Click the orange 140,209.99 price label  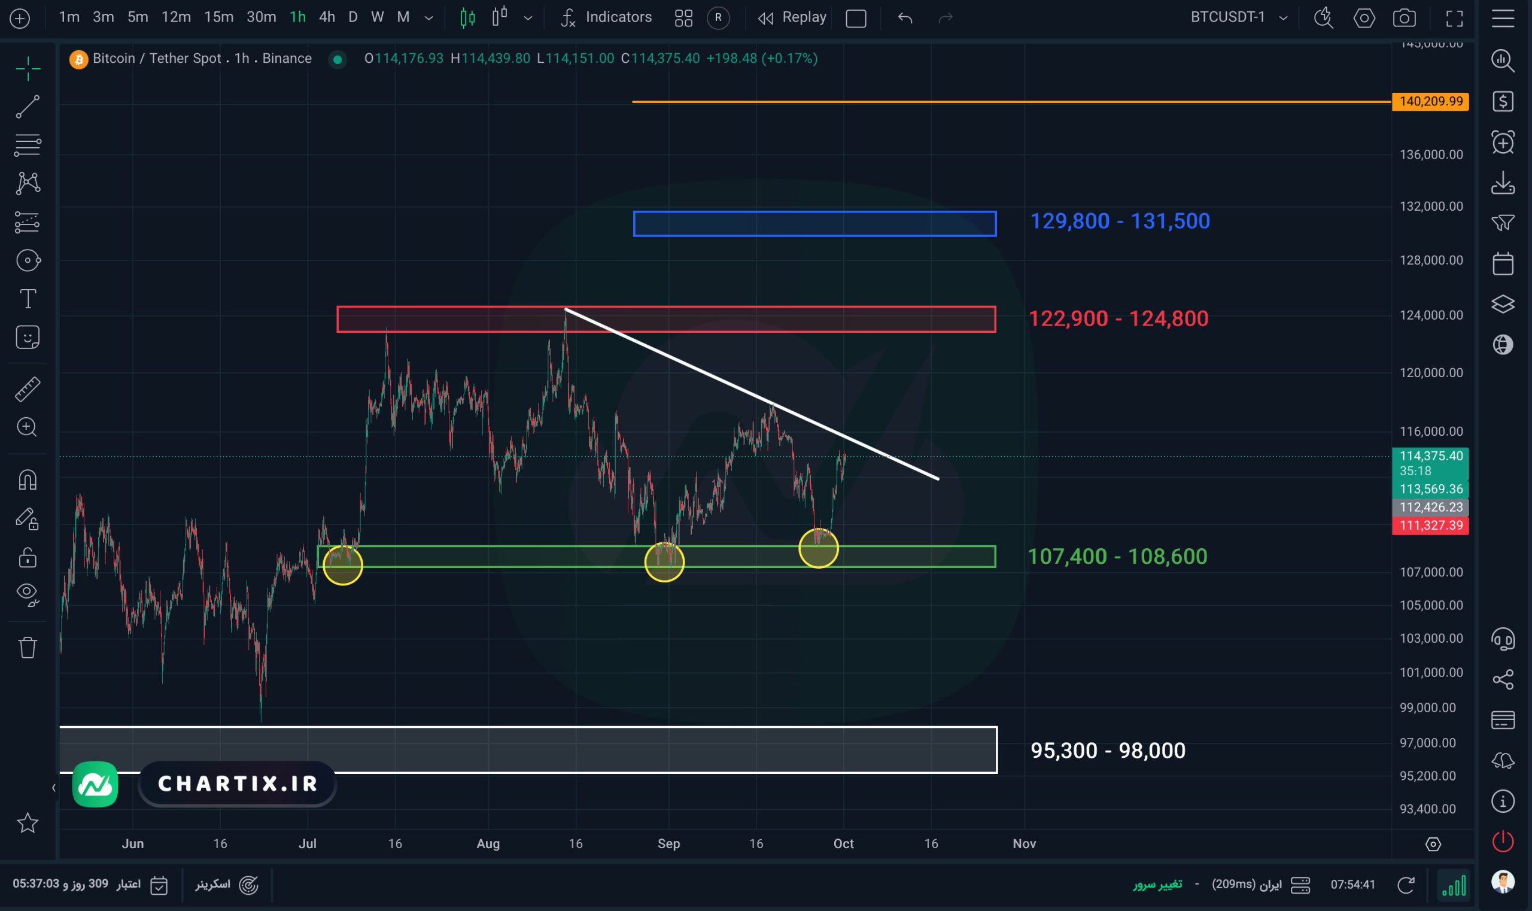(1430, 101)
